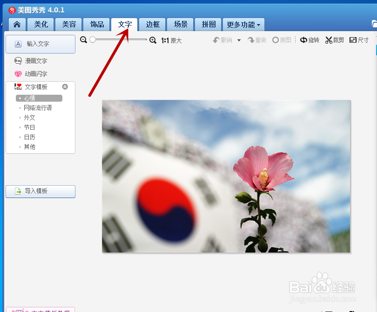This screenshot has width=377, height=312.
Task: Select the 外文 template category
Action: 29,118
